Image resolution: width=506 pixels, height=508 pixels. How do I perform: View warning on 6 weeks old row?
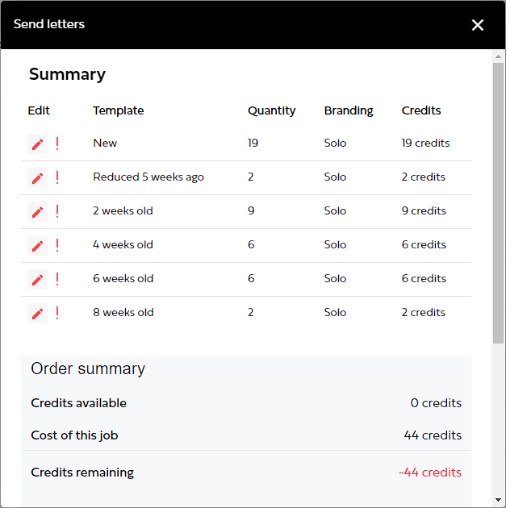pos(57,279)
